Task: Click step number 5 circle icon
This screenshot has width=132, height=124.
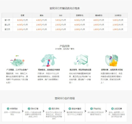Action: click(x=91, y=108)
